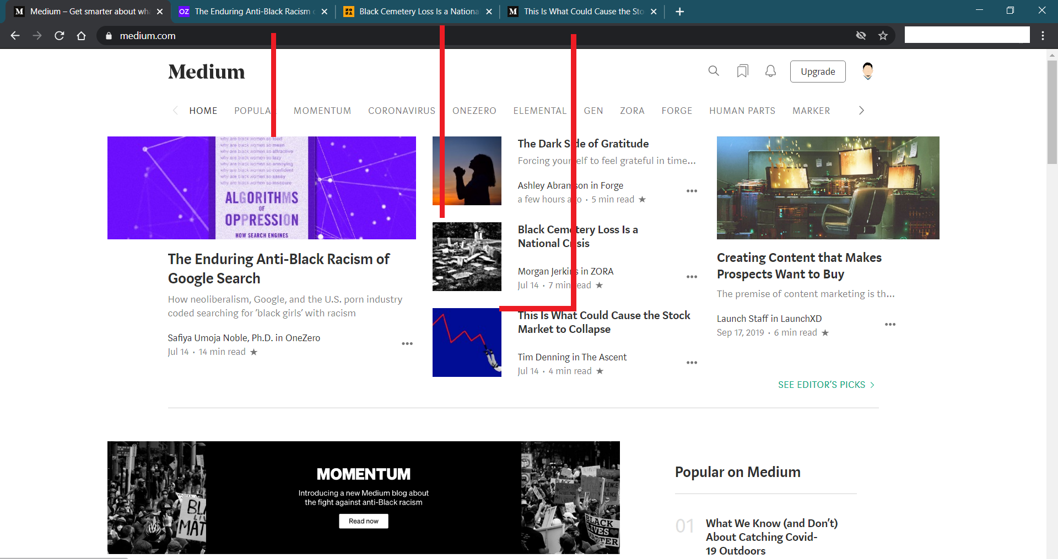Viewport: 1058px width, 559px height.
Task: Click Read now on Momentum banner
Action: pyautogui.click(x=364, y=521)
